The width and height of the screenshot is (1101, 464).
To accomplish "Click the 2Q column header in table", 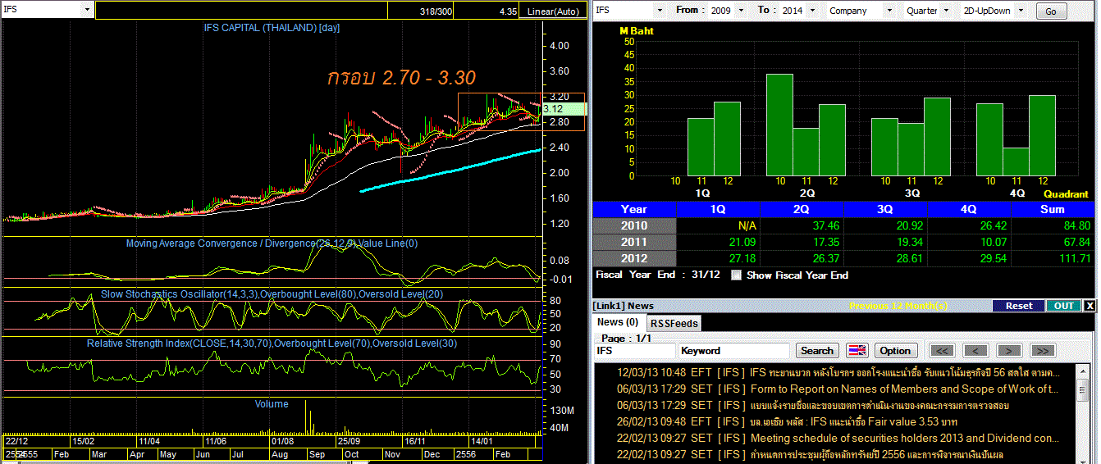I will click(802, 209).
